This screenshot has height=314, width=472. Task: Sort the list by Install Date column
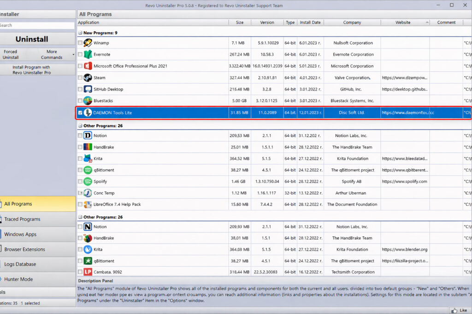point(310,22)
